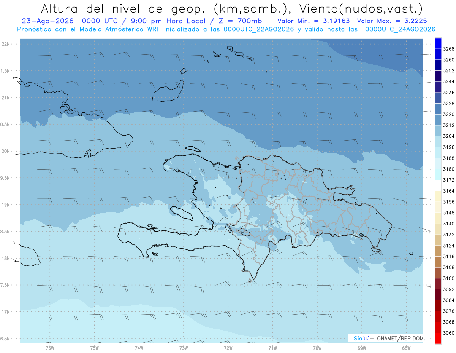This screenshot has width=456, height=353.
Task: Select the '8.5N' latitude tick label
Action: click(x=5, y=232)
